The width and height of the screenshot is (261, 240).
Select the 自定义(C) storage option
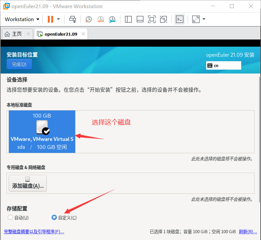point(64,218)
